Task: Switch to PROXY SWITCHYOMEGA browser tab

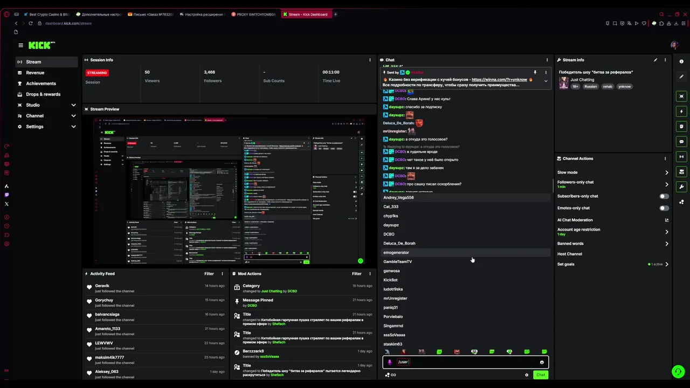Action: 253,15
